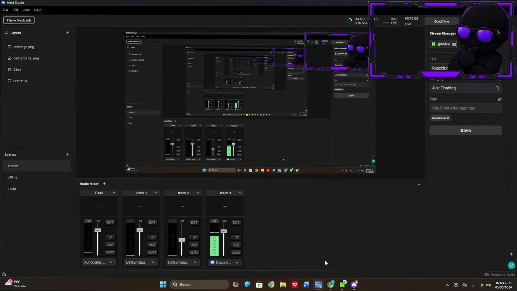517x291 pixels.
Task: Add a new layer with the plus icon
Action: pyautogui.click(x=67, y=33)
